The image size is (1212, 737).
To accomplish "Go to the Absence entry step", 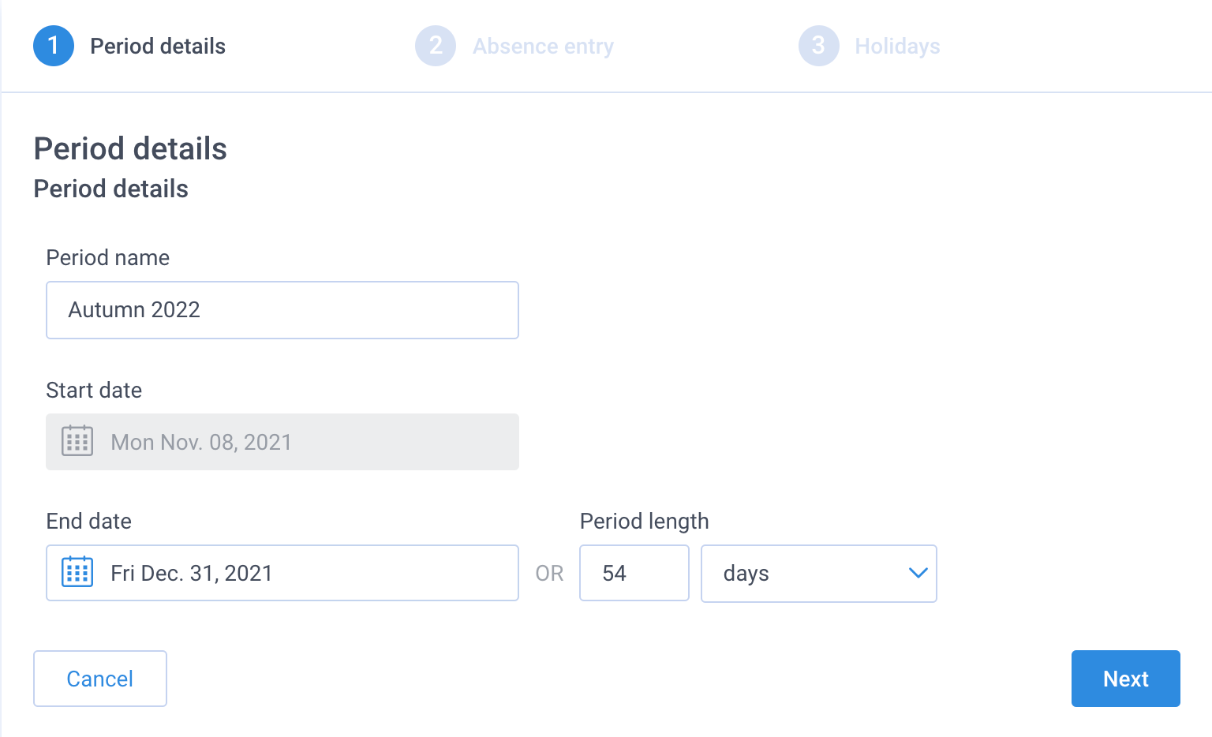I will pyautogui.click(x=543, y=47).
